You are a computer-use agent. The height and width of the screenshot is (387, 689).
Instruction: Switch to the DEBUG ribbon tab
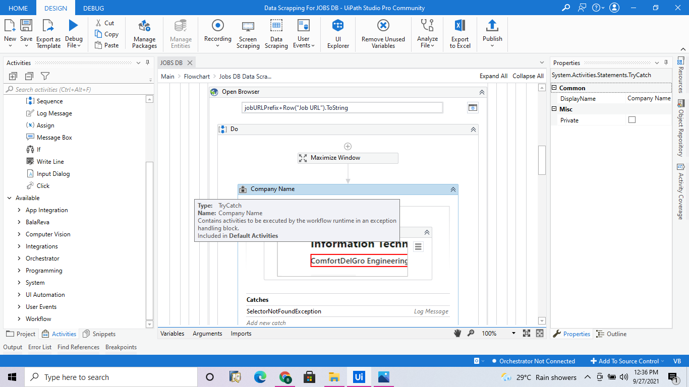tap(94, 8)
